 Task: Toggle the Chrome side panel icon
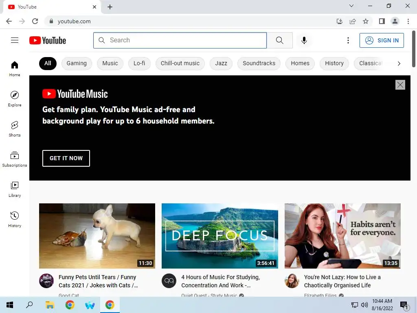point(382,21)
